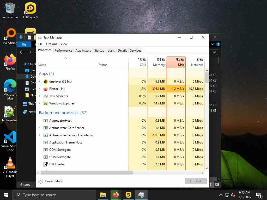Image resolution: width=267 pixels, height=200 pixels.
Task: Expand the dnplayer (32 bit) process group
Action: 39,82
